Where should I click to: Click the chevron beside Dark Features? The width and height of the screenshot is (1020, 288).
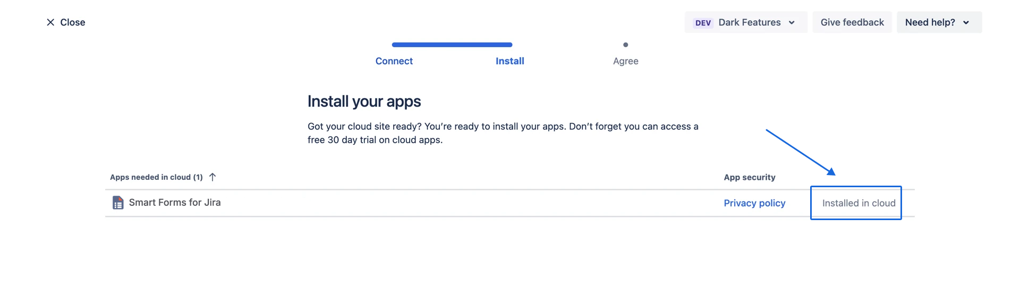(x=792, y=23)
